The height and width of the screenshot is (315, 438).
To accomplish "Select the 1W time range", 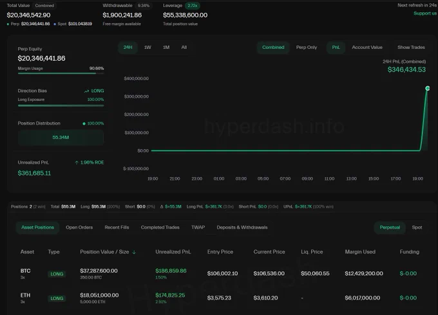I will click(148, 48).
